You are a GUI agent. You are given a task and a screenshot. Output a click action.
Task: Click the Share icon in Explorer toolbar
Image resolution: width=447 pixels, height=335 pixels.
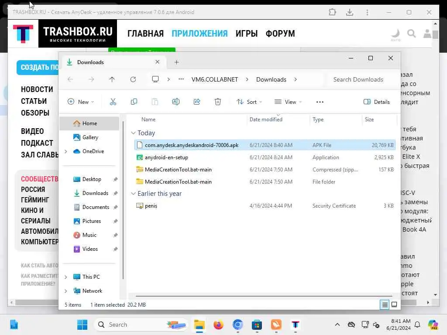(197, 102)
